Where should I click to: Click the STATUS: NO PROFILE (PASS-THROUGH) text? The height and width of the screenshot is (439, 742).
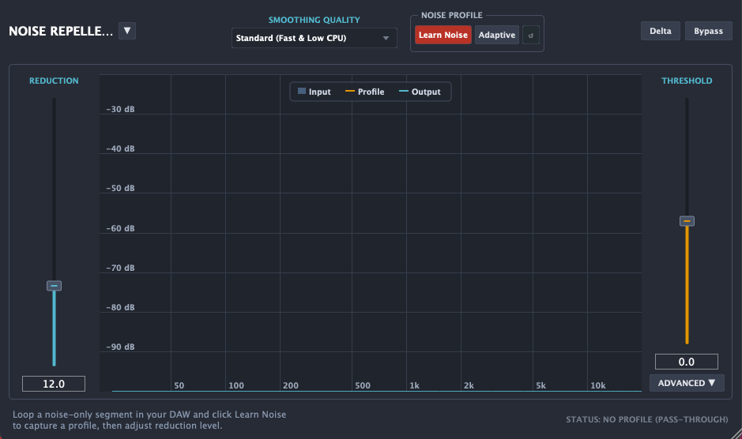point(647,419)
